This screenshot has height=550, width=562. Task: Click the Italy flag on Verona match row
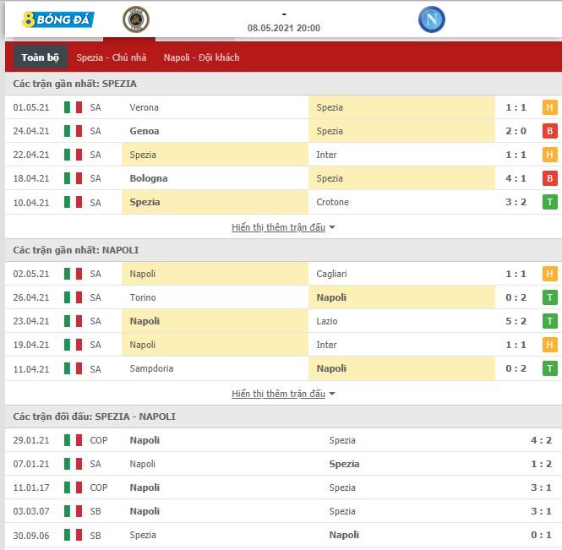point(74,107)
